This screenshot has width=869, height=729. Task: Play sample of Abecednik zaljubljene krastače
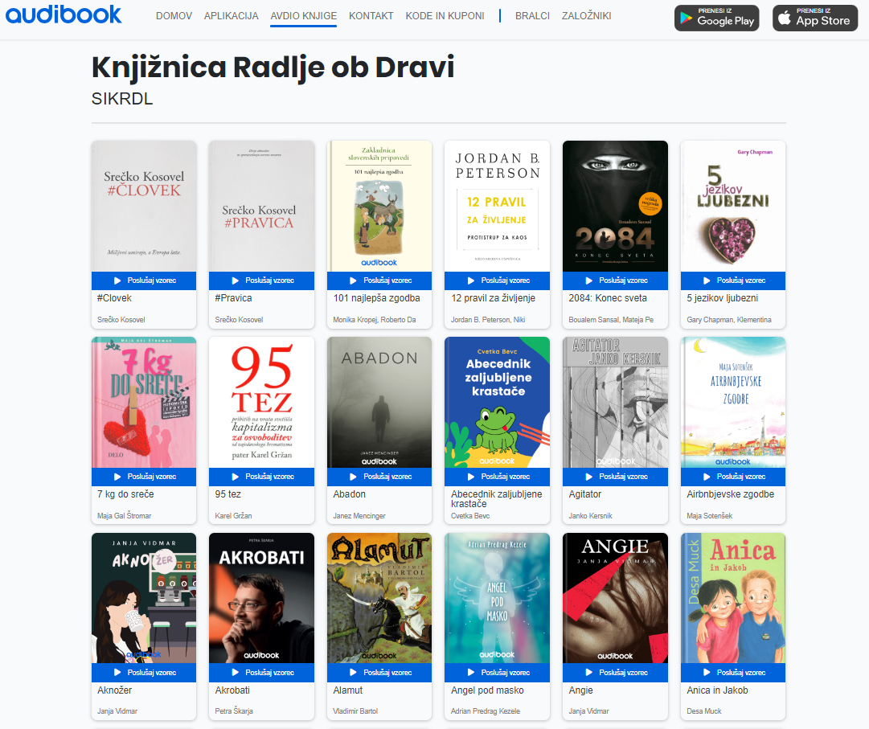click(497, 477)
